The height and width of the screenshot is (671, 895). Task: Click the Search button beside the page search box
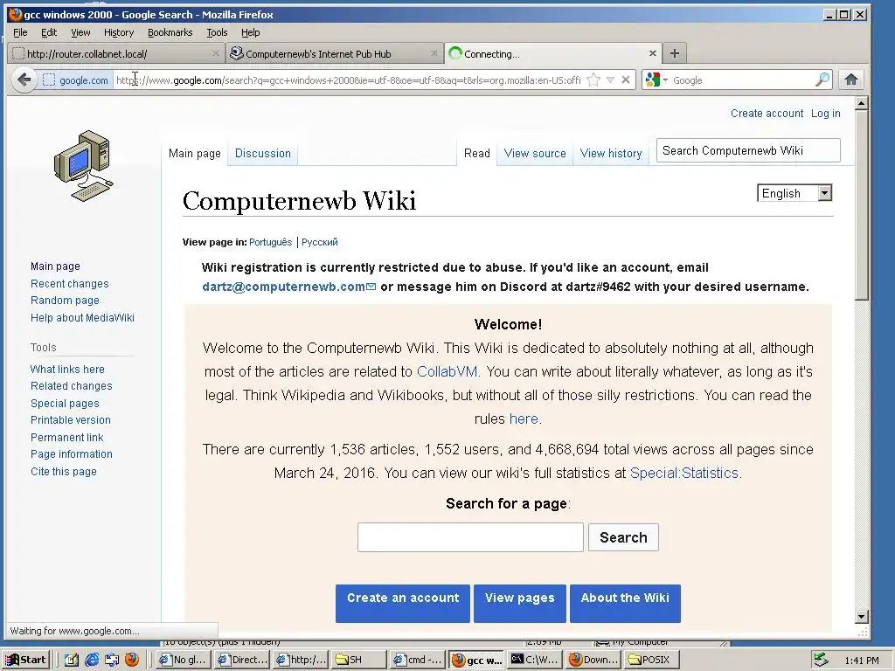point(623,537)
